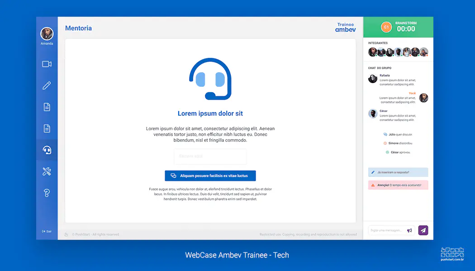
Task: Click the pencil icon in the resposta notice
Action: pos(373,173)
